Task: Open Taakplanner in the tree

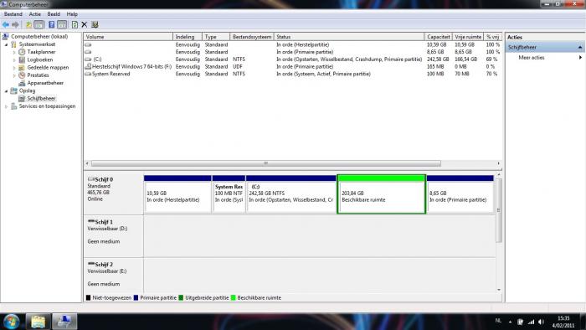Action: point(41,52)
